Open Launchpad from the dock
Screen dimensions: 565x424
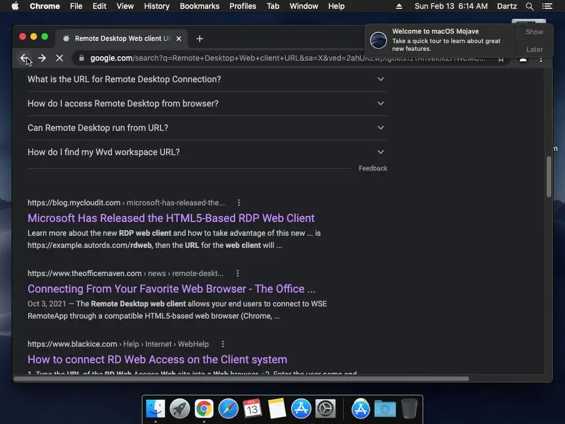tap(180, 409)
